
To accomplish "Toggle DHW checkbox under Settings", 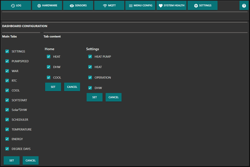I will point(90,88).
